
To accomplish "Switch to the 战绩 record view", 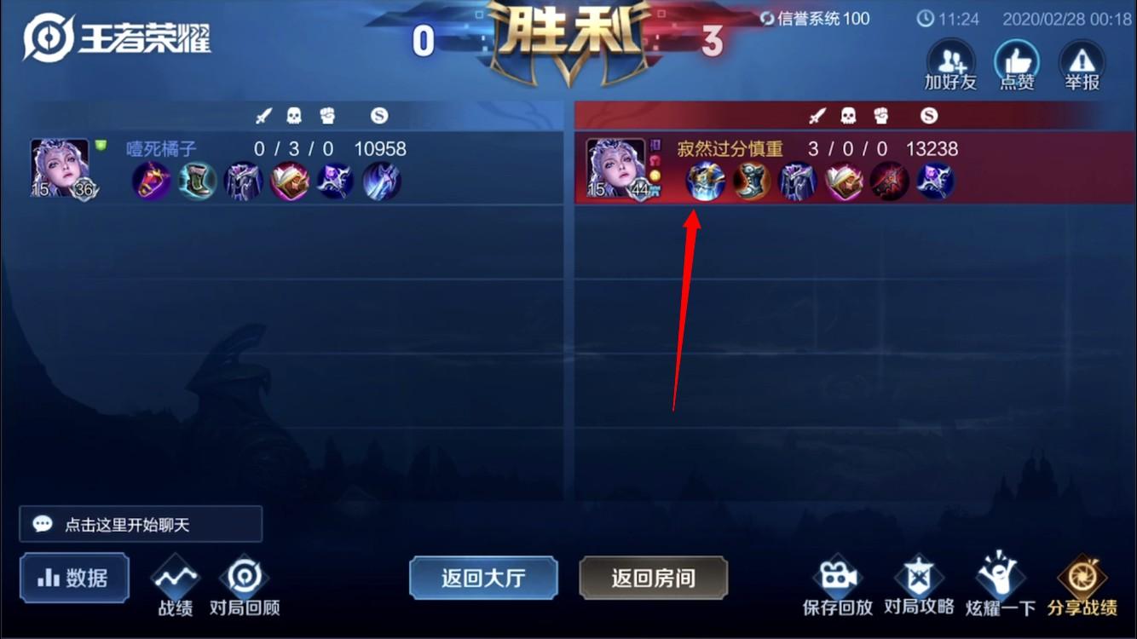I will [x=175, y=586].
